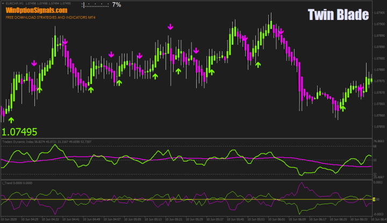Click the rightmost green up arrow signal
The width and height of the screenshot is (387, 223).
tap(343, 108)
